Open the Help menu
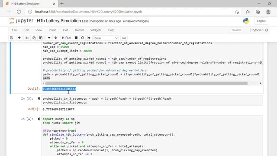The height and width of the screenshot is (156, 277). tap(111, 30)
